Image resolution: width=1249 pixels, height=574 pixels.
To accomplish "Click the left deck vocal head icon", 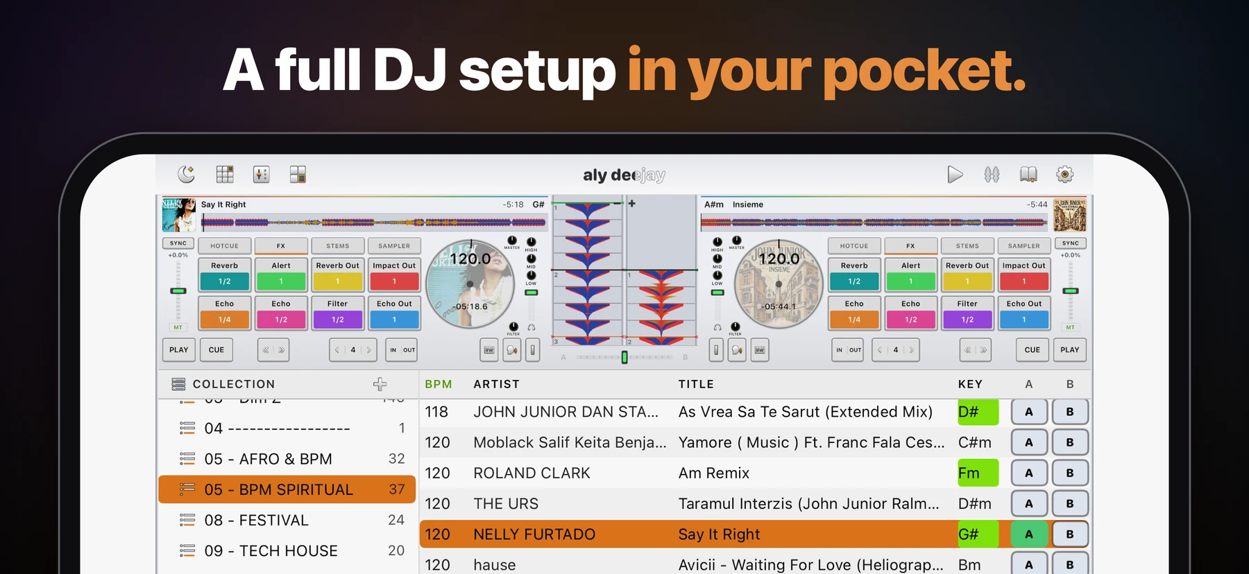I will (512, 350).
